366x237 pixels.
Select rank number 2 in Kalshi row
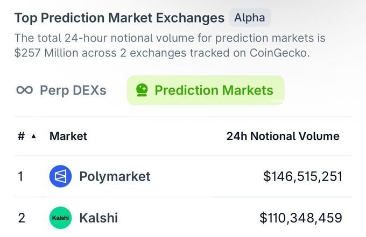click(x=22, y=218)
